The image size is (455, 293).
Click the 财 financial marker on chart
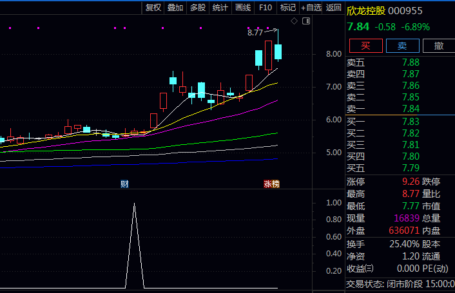coord(124,184)
